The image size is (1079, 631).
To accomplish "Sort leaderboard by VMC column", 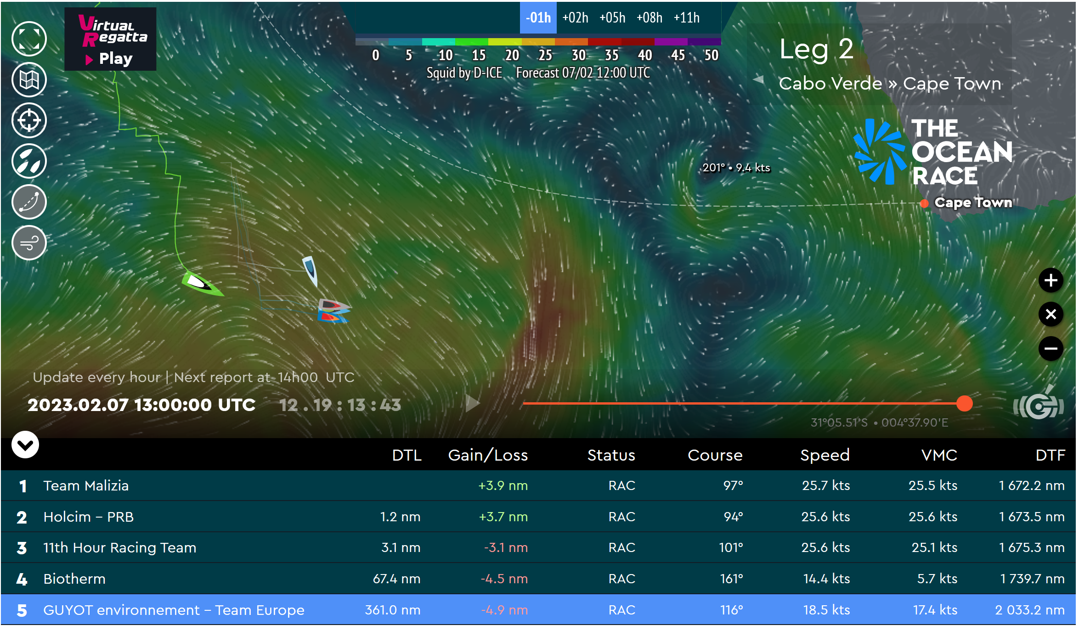I will [939, 455].
